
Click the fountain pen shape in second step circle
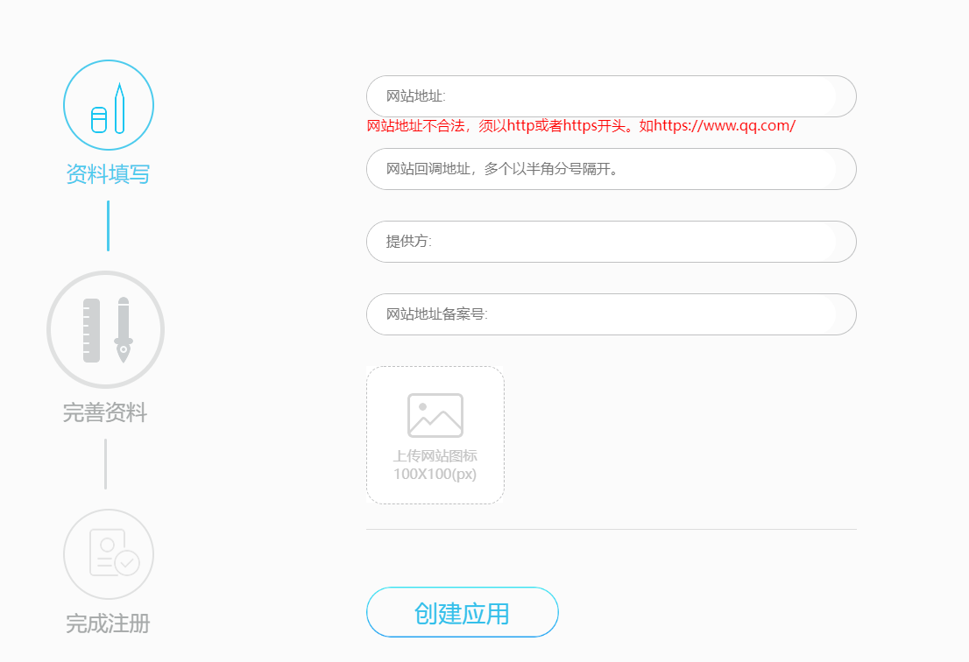click(x=124, y=330)
